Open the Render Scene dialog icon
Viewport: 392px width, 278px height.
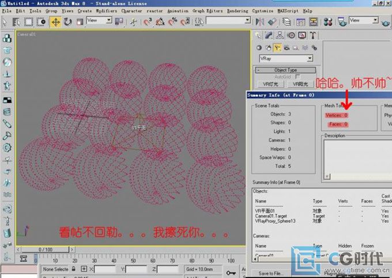342,22
